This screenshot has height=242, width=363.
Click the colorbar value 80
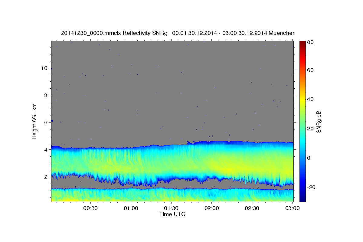(x=311, y=42)
